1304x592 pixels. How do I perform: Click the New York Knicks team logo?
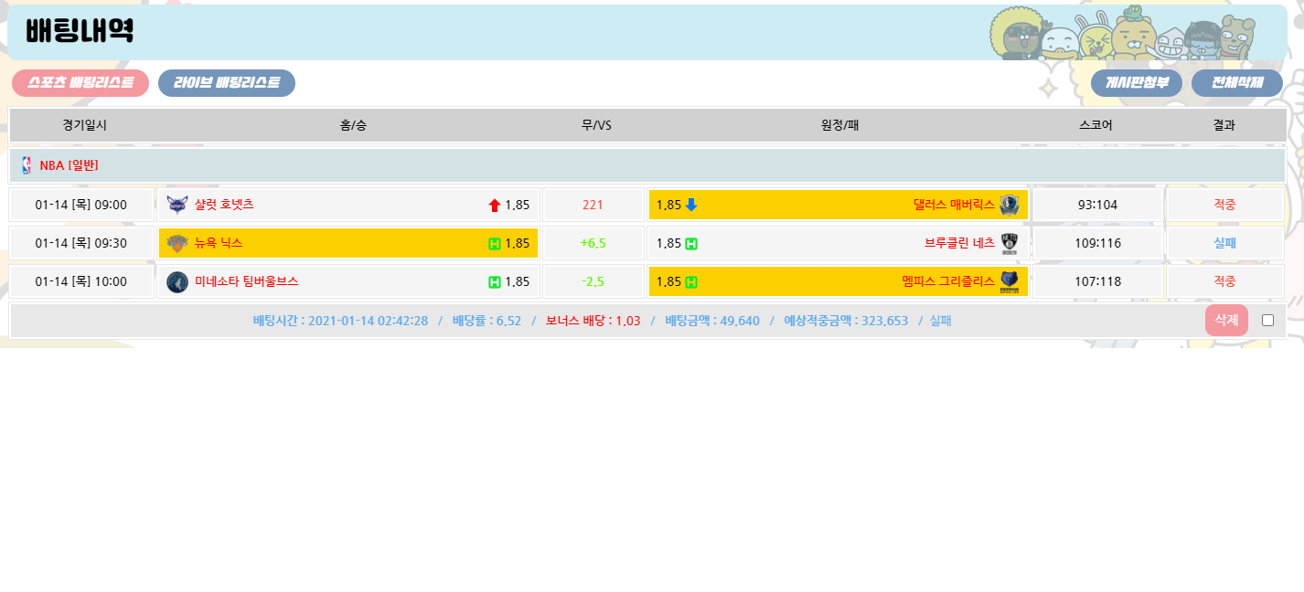177,243
